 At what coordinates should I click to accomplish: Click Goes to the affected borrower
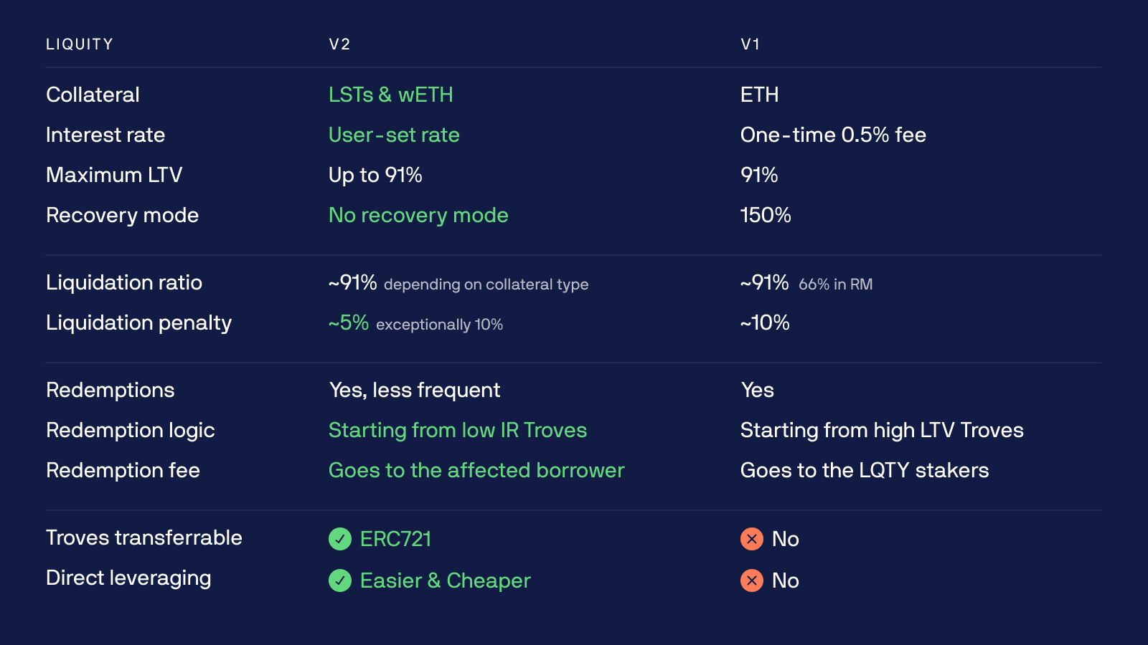click(x=476, y=470)
